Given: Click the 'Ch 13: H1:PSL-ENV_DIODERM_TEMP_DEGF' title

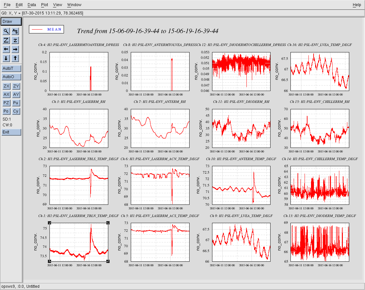Looking at the screenshot, I should coord(320,216).
